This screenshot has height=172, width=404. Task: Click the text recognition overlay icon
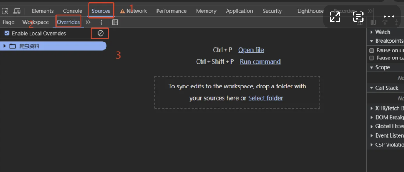pos(358,17)
